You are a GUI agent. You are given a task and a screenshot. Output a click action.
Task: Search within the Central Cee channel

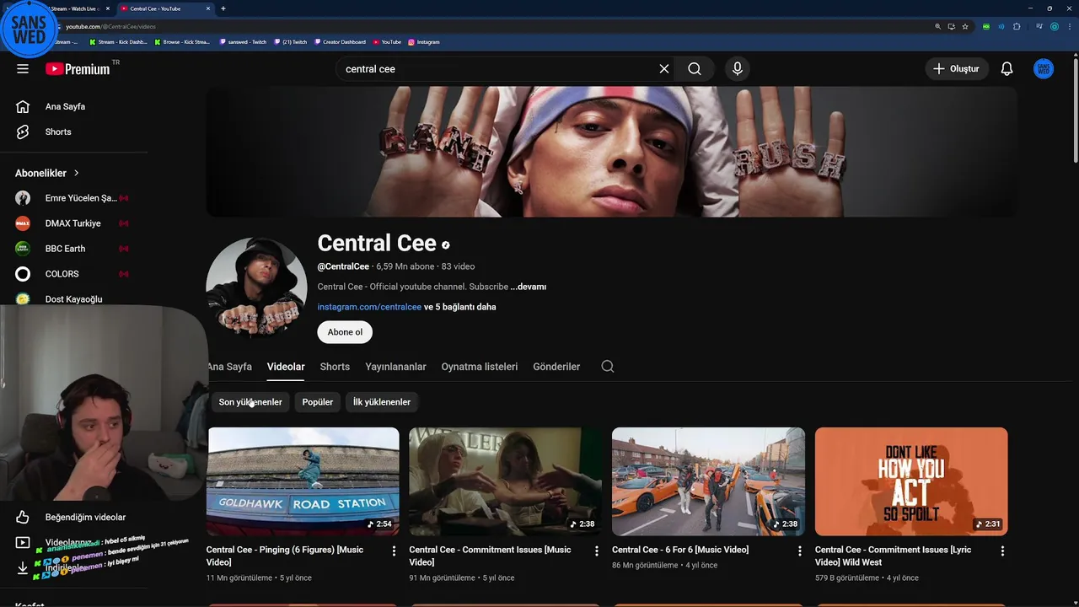tap(608, 367)
